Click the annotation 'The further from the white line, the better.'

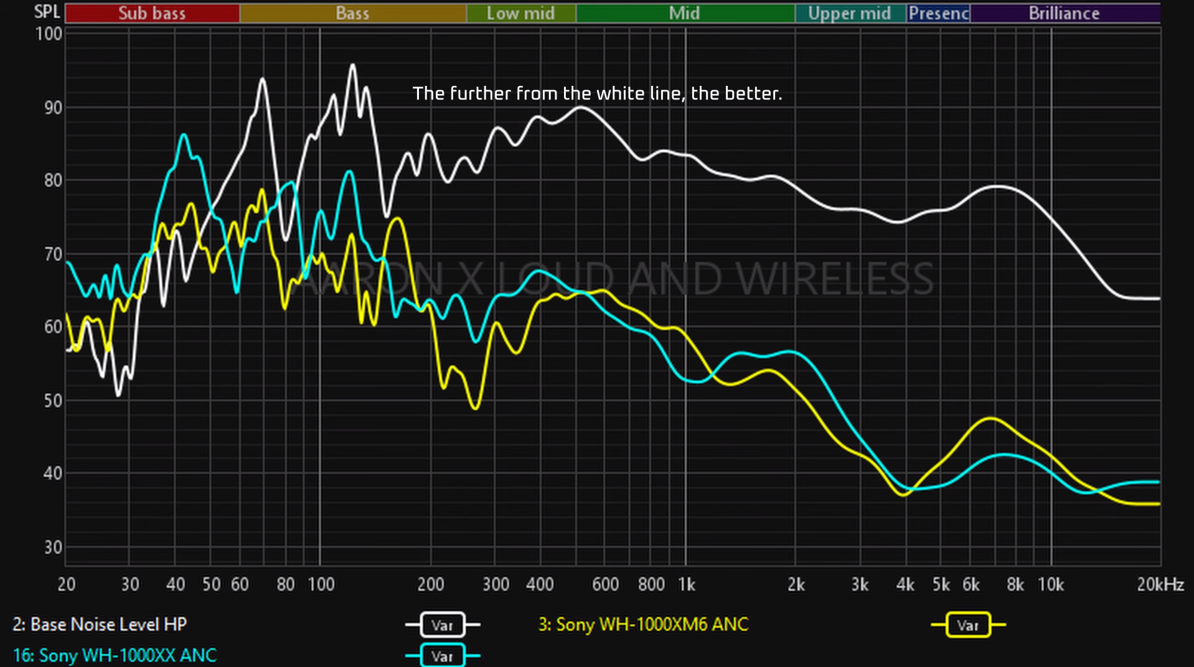click(x=597, y=93)
